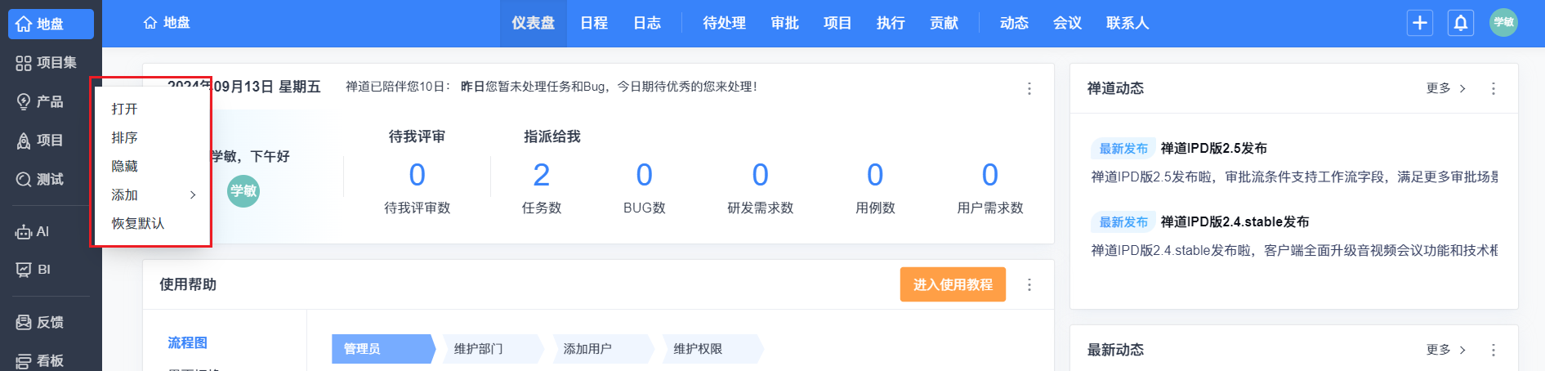The height and width of the screenshot is (371, 1545).
Task: Click the 测试 sidebar icon
Action: click(x=24, y=180)
